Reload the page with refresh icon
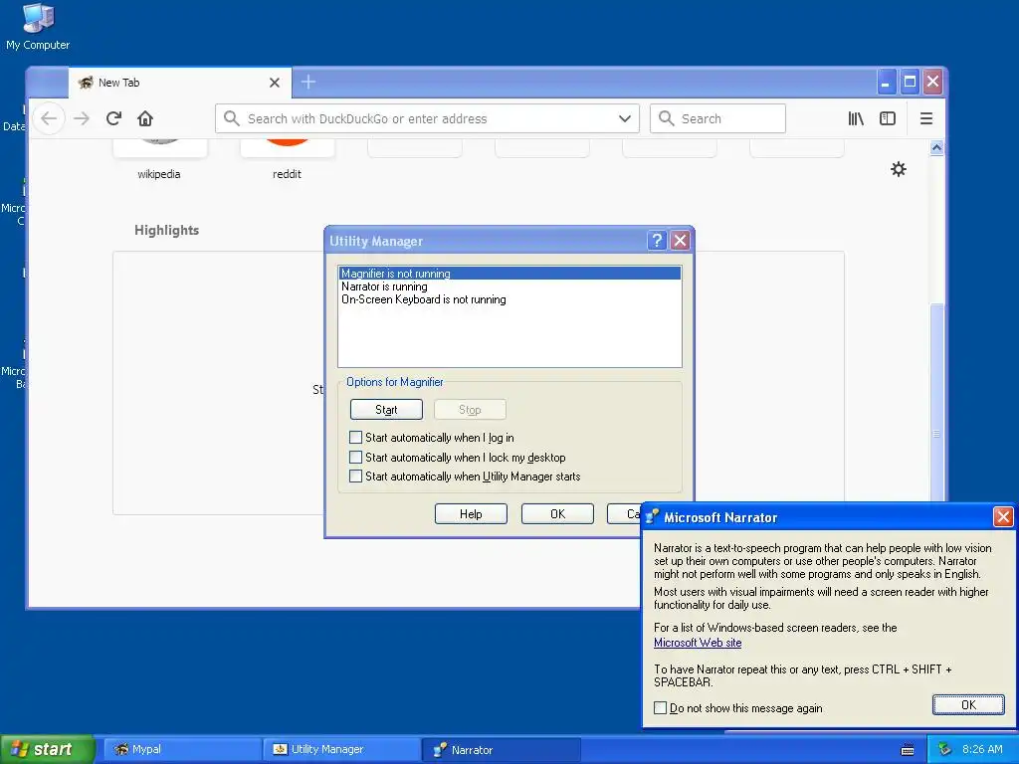 point(113,118)
